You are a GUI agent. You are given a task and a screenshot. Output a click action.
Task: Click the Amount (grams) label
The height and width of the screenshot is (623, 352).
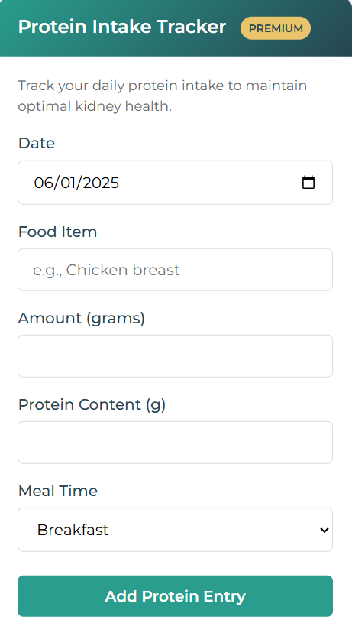click(82, 318)
